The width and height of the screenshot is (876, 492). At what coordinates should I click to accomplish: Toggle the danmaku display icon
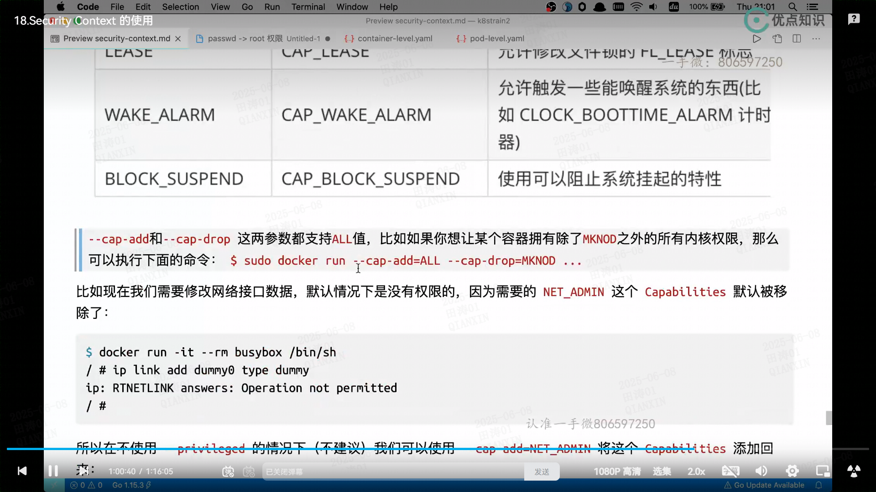click(x=228, y=471)
